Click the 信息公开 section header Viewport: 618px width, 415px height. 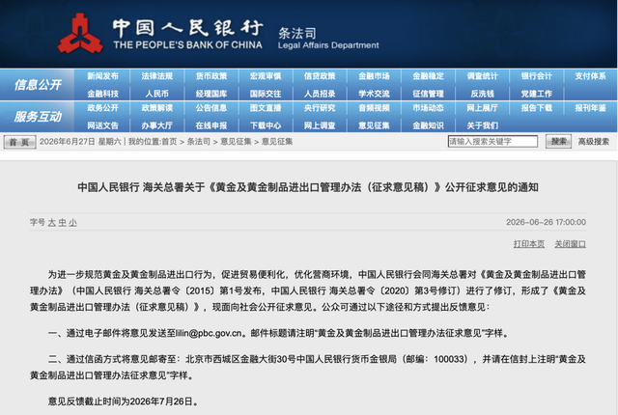pyautogui.click(x=38, y=85)
